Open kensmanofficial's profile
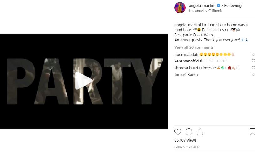This screenshot has height=154, width=260. (x=188, y=61)
